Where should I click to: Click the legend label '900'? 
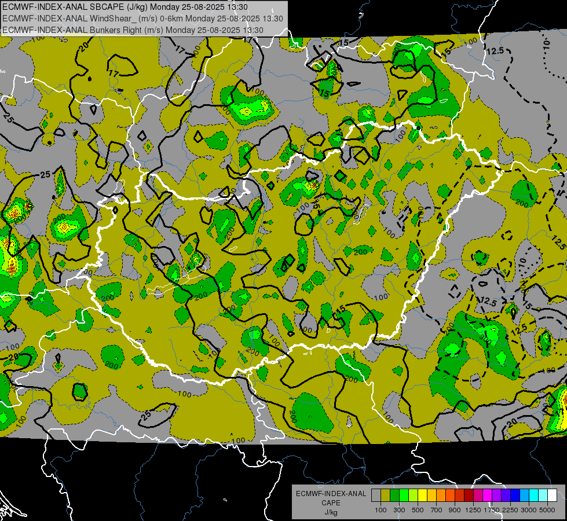click(x=455, y=510)
